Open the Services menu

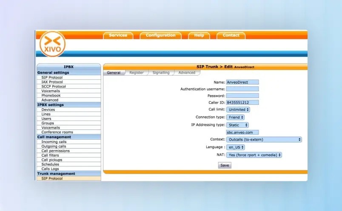click(118, 35)
